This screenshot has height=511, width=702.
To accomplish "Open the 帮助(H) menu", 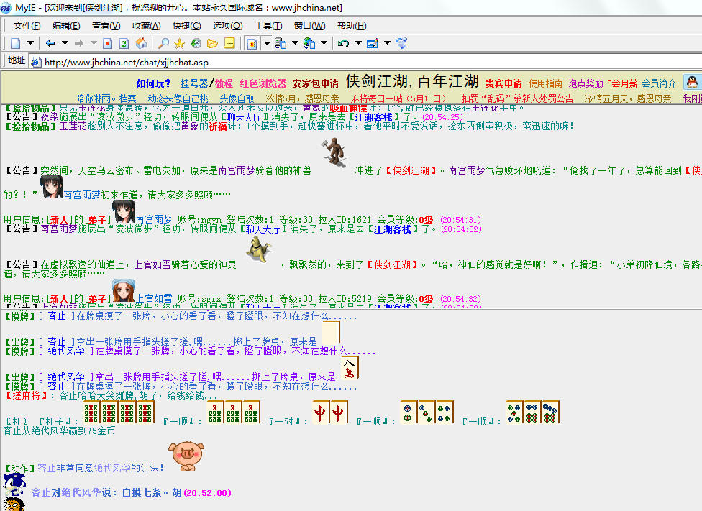I will [352, 26].
